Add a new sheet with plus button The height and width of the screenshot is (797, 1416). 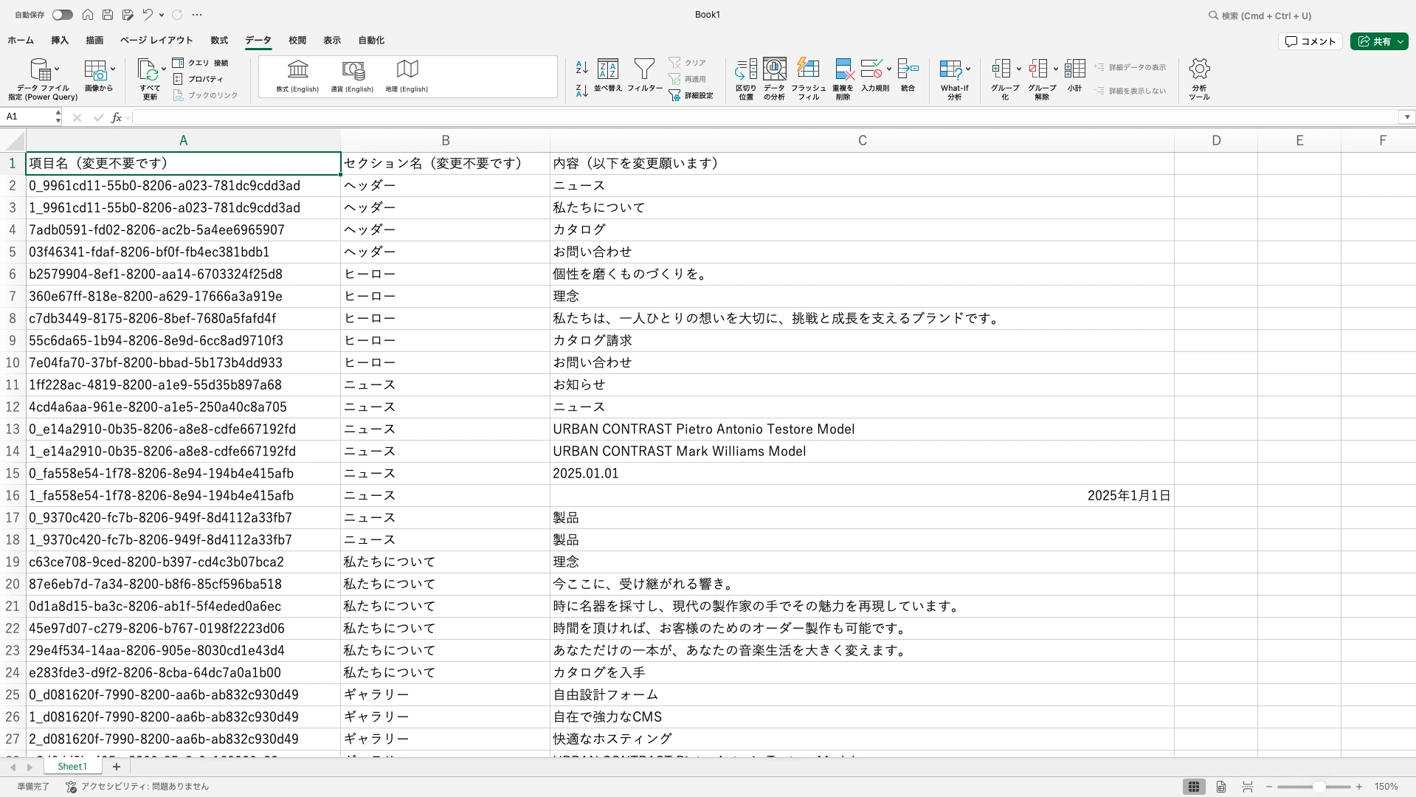116,767
